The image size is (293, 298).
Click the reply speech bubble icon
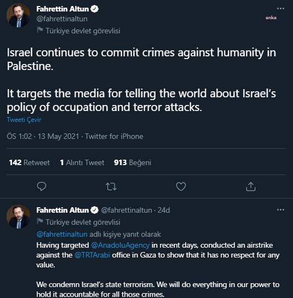tap(42, 186)
